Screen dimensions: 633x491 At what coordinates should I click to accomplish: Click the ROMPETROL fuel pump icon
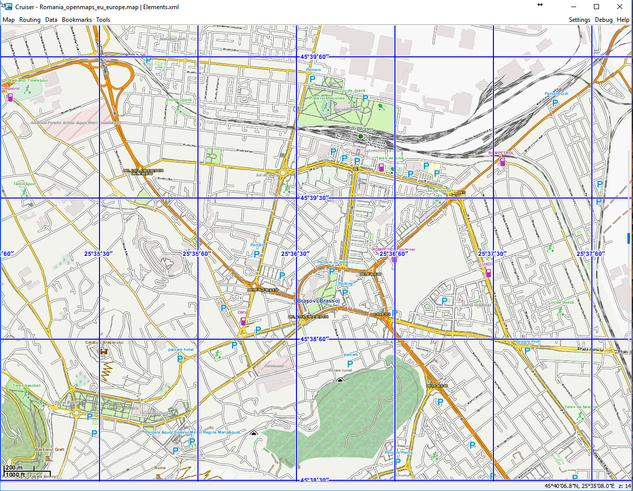tap(503, 161)
